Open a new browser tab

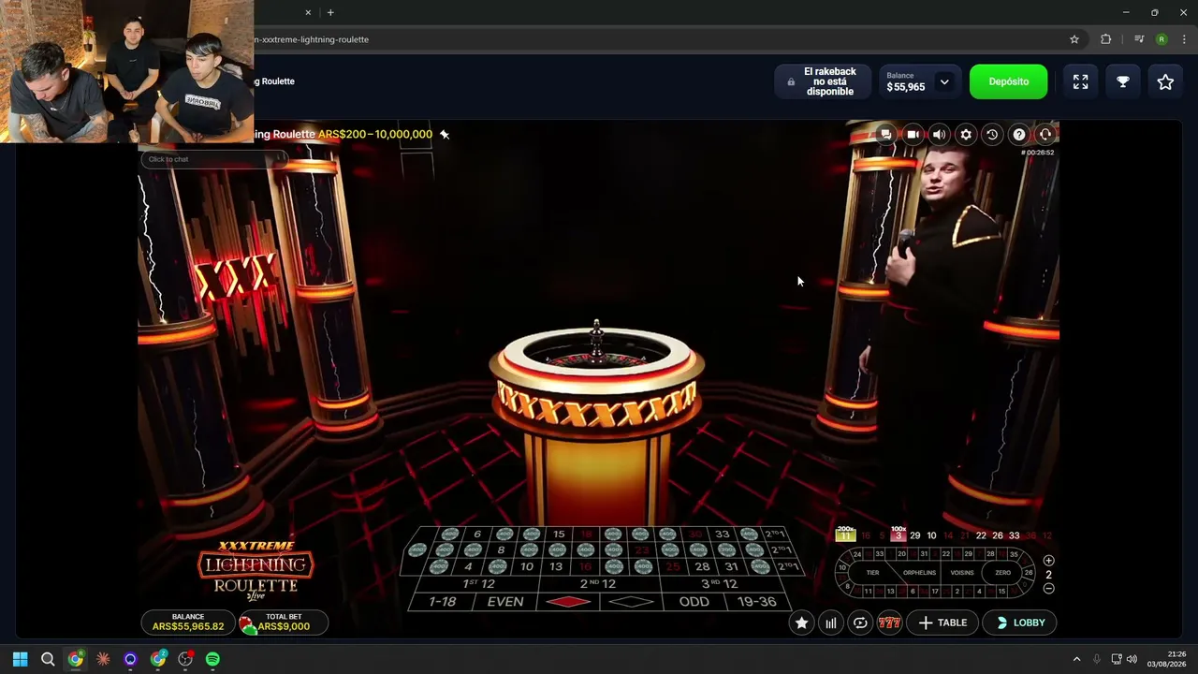[x=330, y=12]
